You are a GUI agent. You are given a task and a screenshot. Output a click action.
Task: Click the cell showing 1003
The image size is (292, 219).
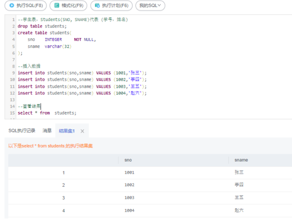point(130,198)
